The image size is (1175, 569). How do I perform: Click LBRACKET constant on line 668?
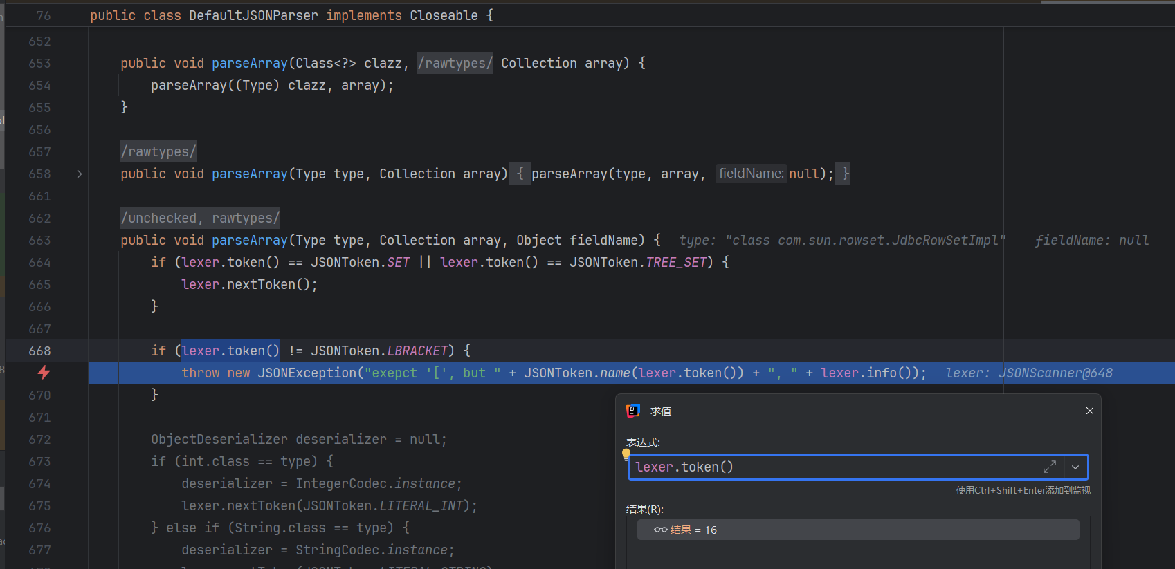pyautogui.click(x=417, y=351)
